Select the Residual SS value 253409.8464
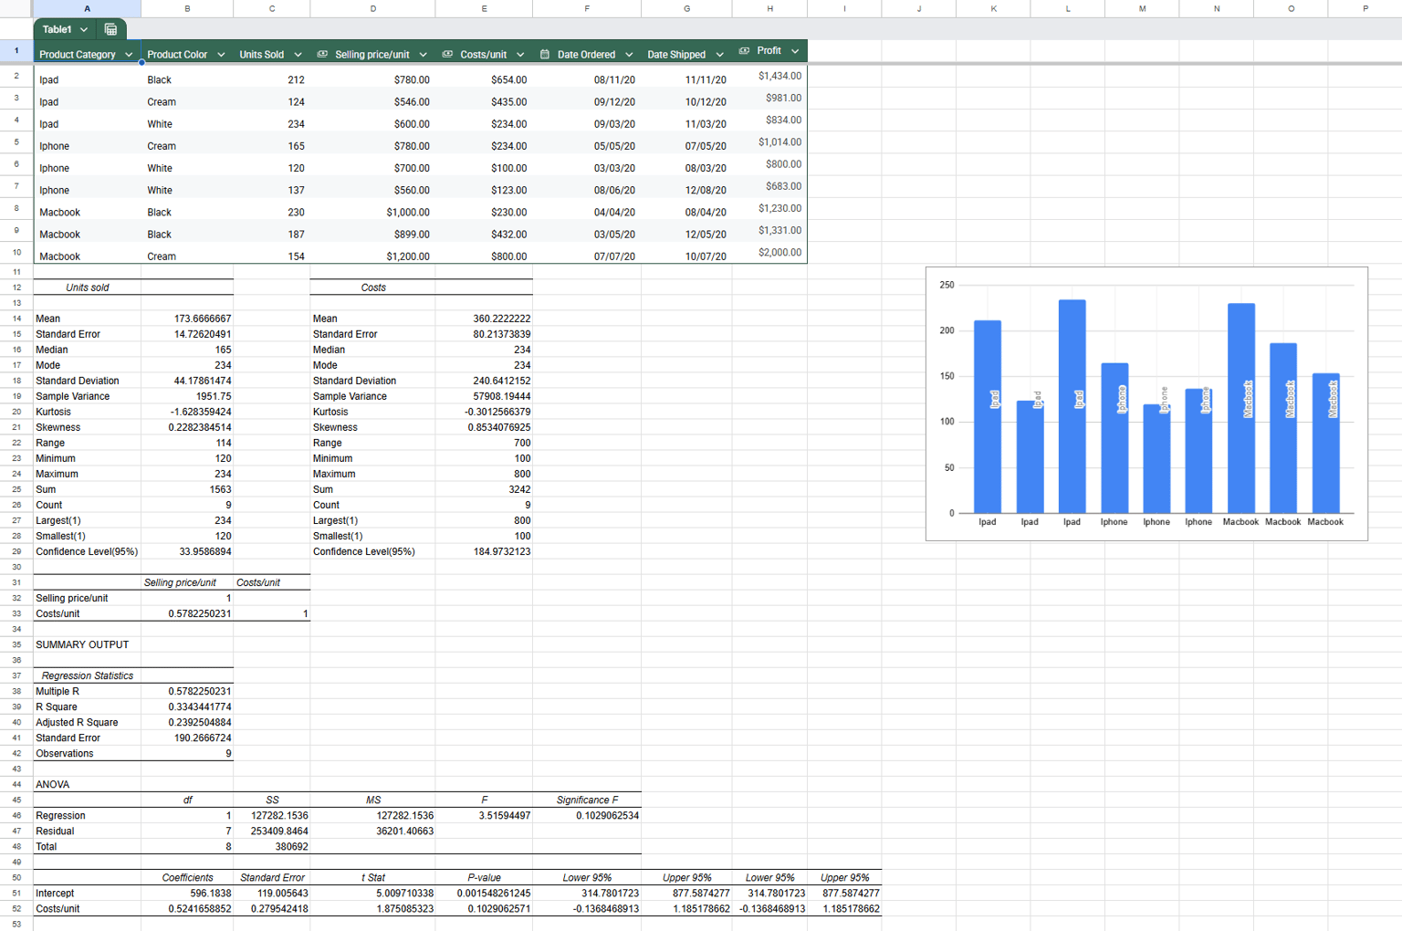 (272, 831)
